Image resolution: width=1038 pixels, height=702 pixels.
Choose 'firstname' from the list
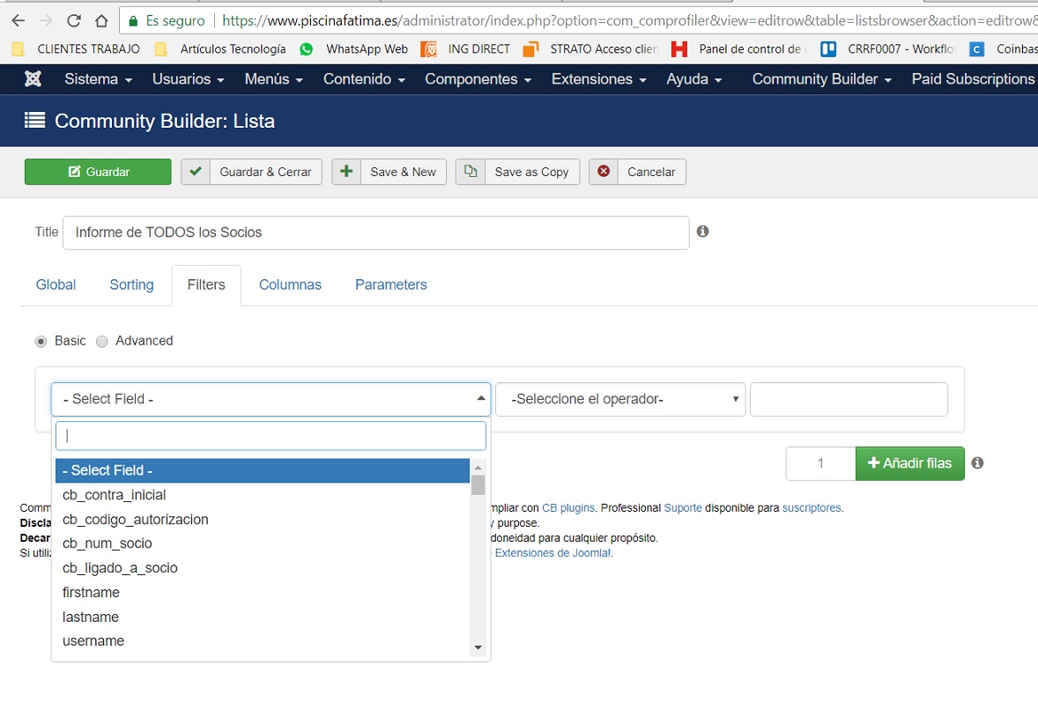pyautogui.click(x=263, y=592)
